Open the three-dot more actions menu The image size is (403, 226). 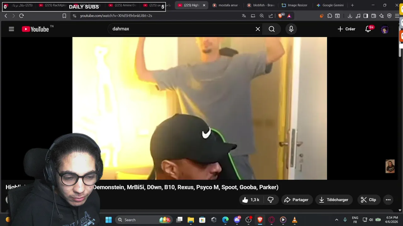coord(388,200)
